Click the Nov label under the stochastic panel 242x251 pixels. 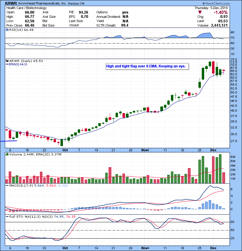tap(144, 248)
